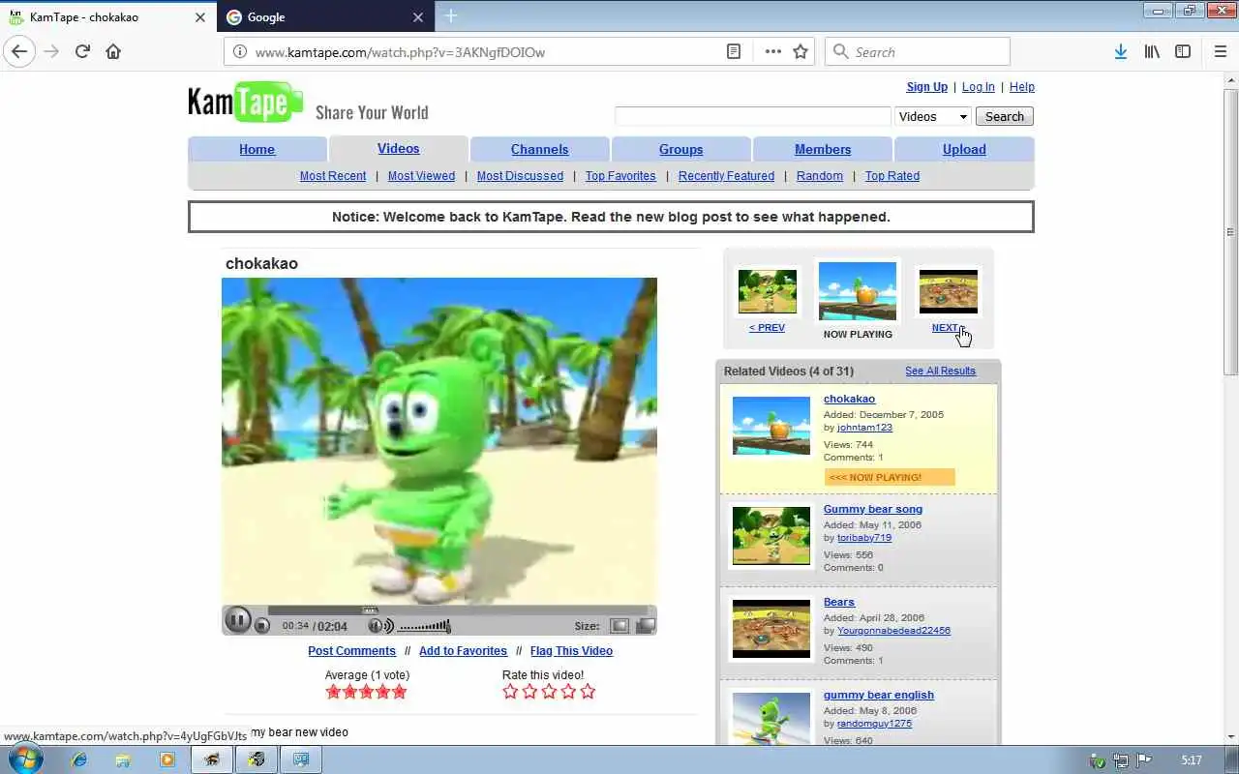Rate the video two stars

point(529,692)
